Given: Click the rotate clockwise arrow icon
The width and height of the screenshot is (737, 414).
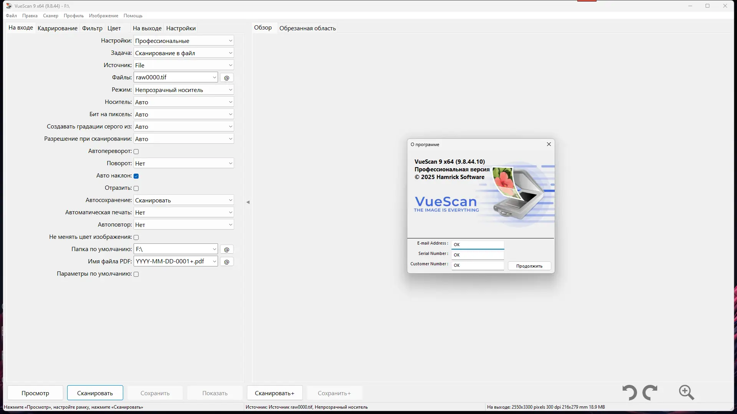Looking at the screenshot, I should point(650,393).
